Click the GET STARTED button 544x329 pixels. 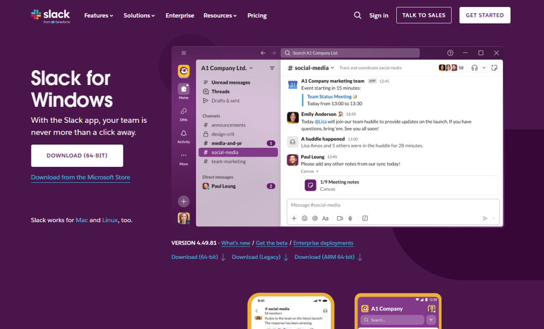pos(484,15)
